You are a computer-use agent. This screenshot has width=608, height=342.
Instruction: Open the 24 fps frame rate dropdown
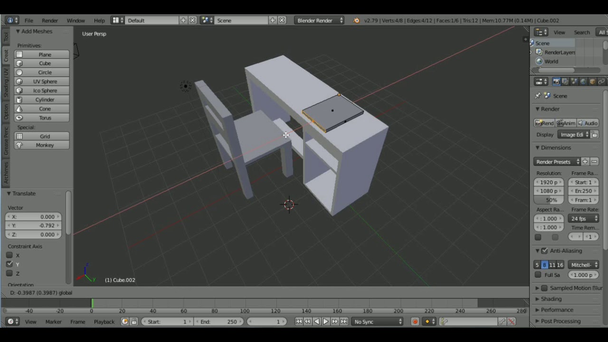583,219
